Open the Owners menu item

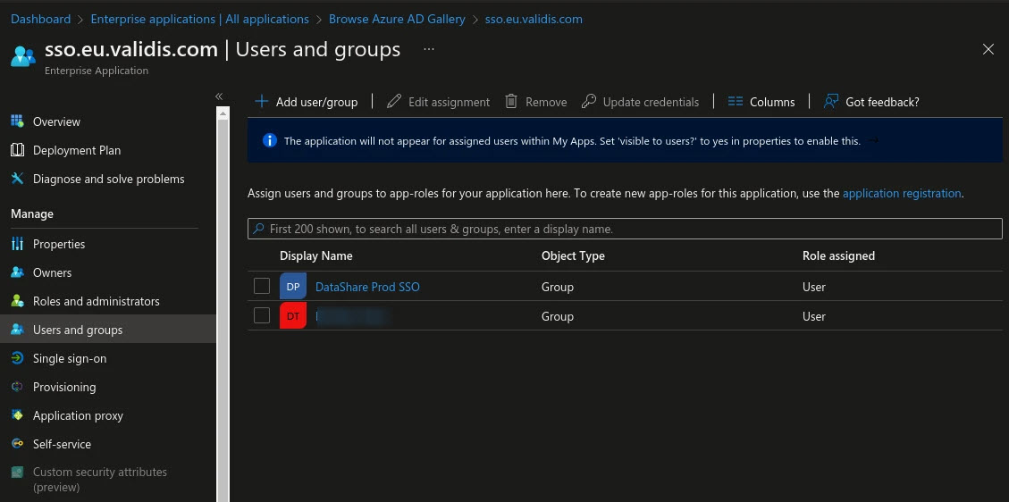tap(52, 272)
